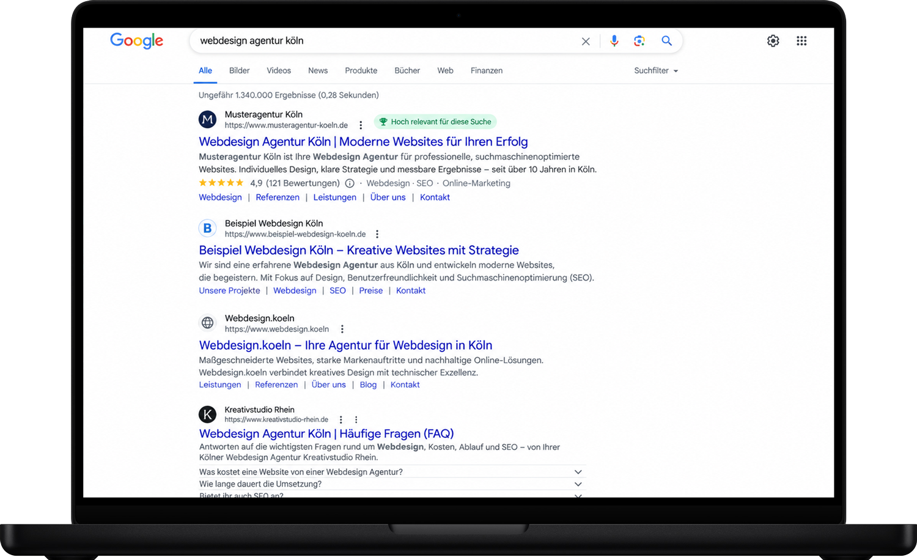Open Google Lens image search icon
Screen dimensions: 917x560
pyautogui.click(x=639, y=41)
